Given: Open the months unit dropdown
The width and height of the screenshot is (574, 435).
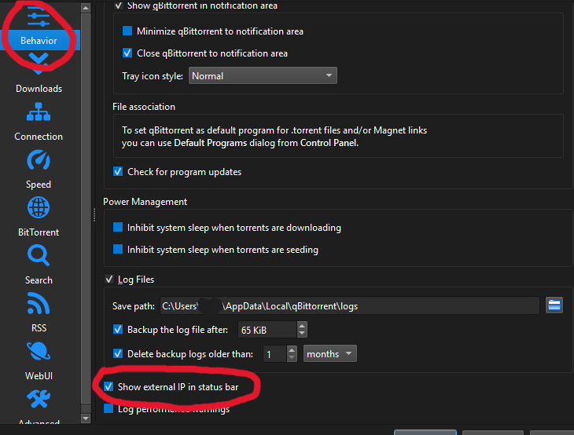Looking at the screenshot, I should point(329,354).
